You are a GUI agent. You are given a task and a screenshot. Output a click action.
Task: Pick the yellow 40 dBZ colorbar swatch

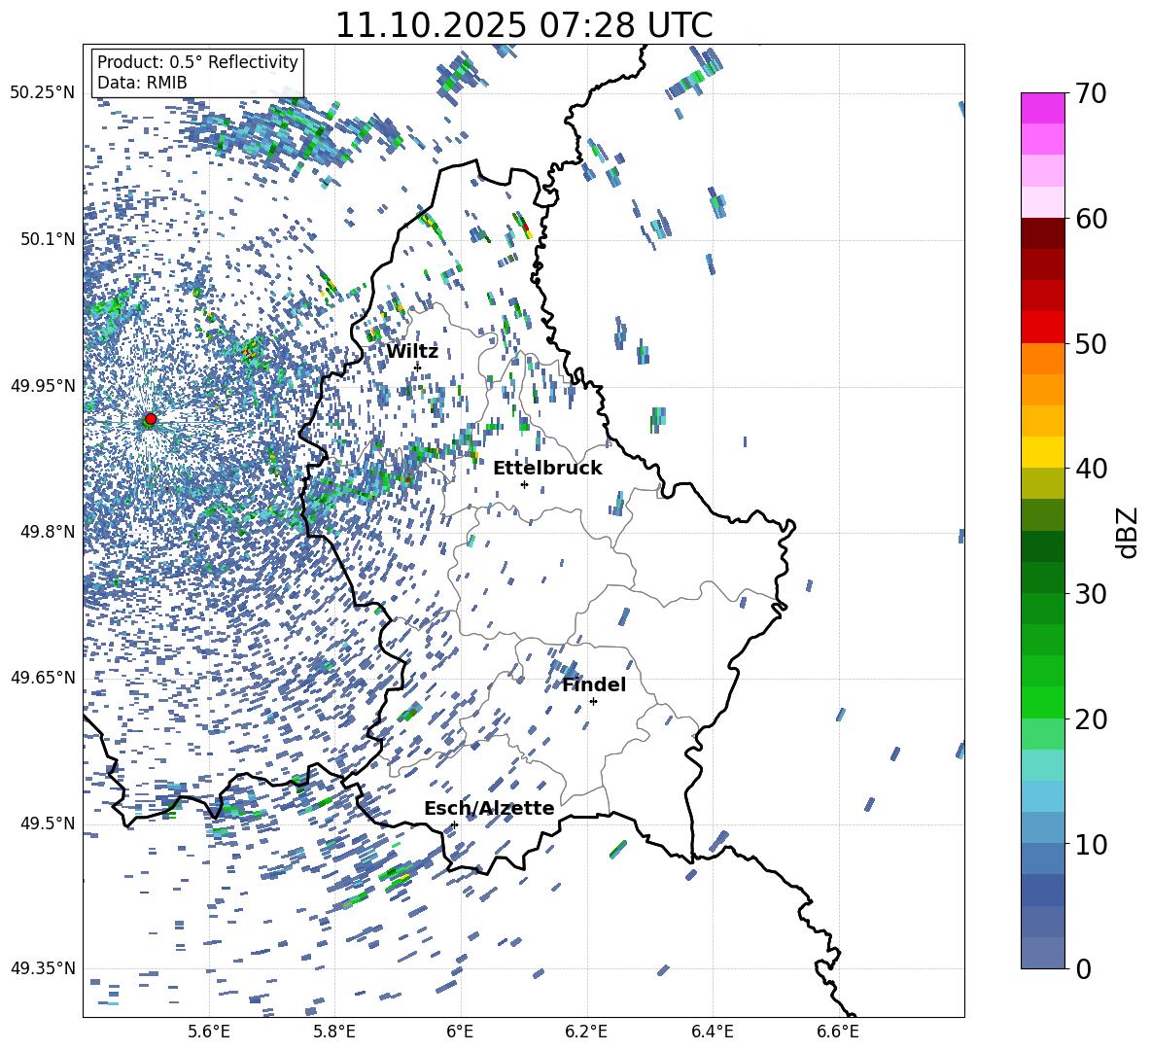(1043, 452)
